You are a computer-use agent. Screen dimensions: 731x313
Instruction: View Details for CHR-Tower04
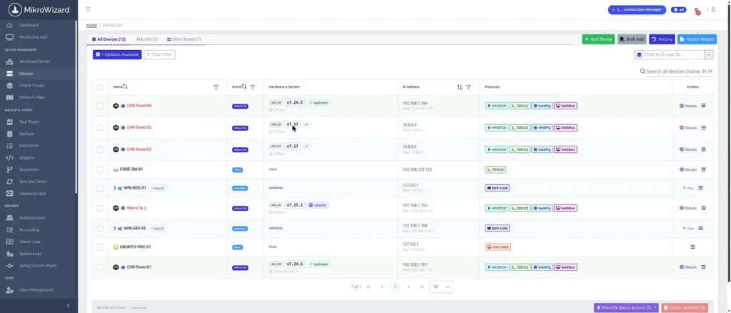coord(688,106)
